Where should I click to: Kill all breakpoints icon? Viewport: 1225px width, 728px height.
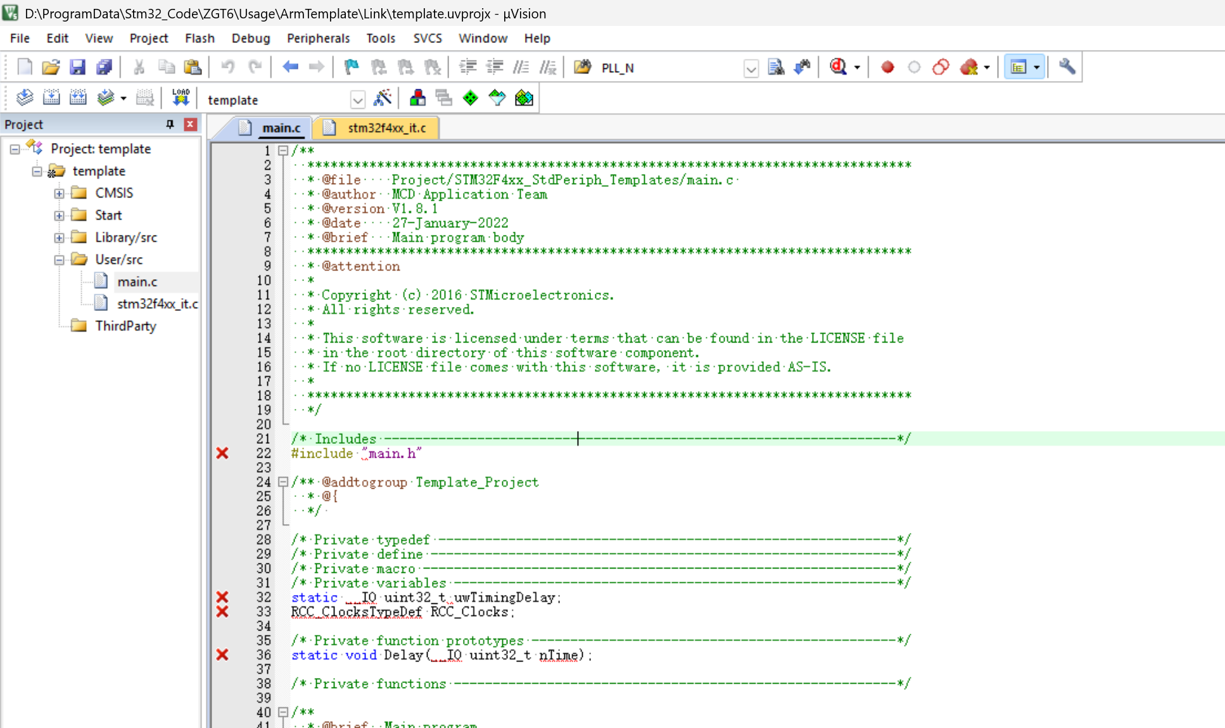968,67
